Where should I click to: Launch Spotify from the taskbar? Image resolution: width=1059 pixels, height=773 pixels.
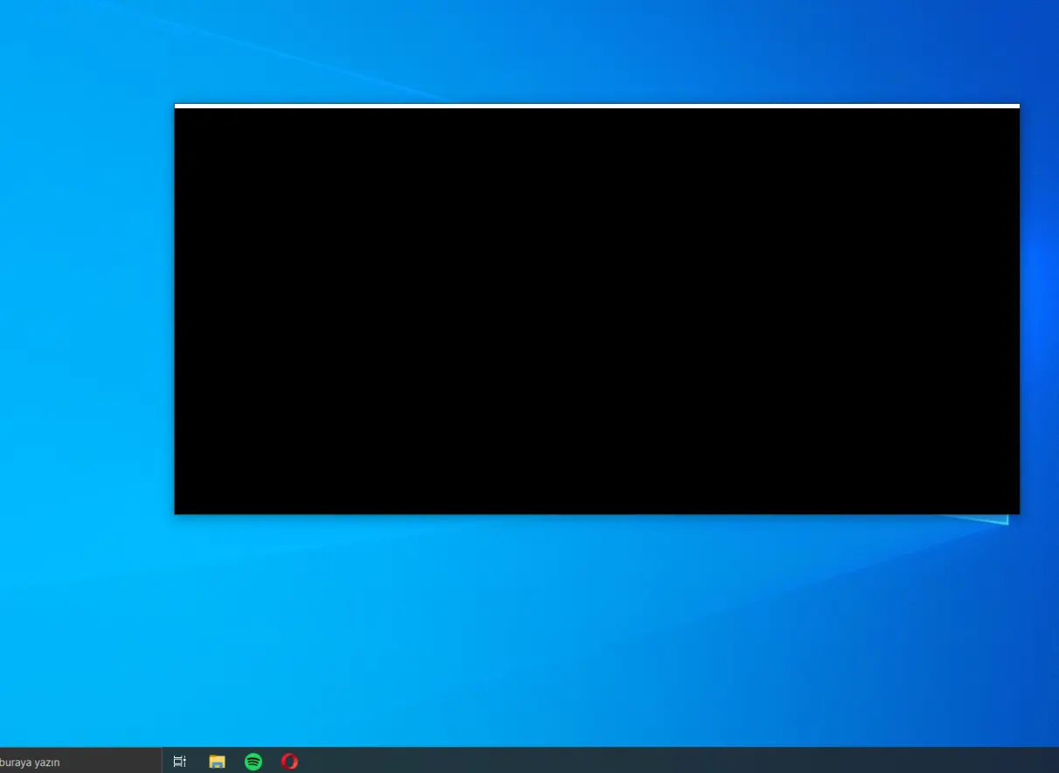click(253, 762)
